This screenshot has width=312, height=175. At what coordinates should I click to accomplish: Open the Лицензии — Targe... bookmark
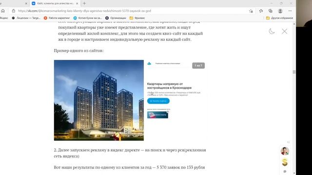coord(26,18)
